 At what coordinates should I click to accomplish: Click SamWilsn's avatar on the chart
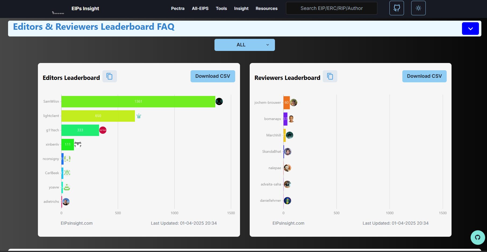(219, 102)
